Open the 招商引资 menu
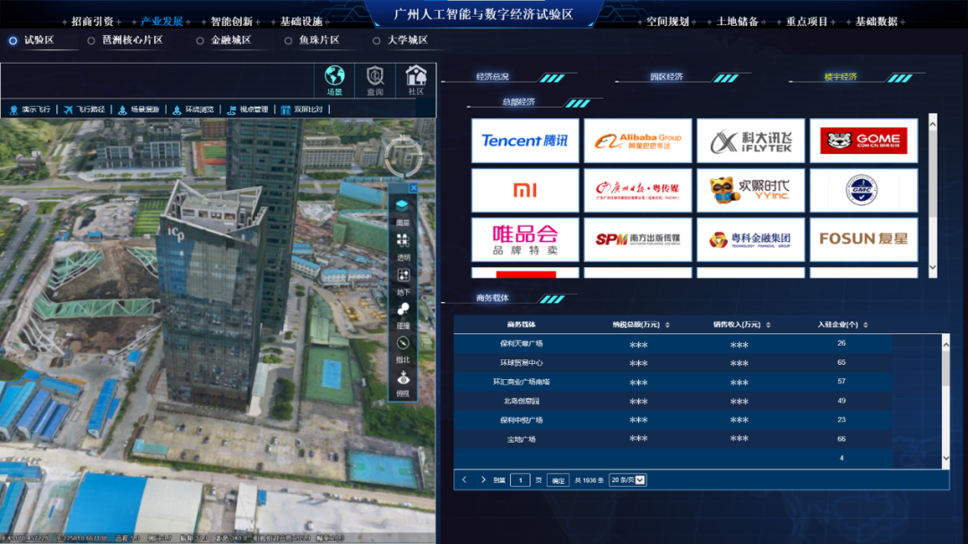 (x=92, y=22)
